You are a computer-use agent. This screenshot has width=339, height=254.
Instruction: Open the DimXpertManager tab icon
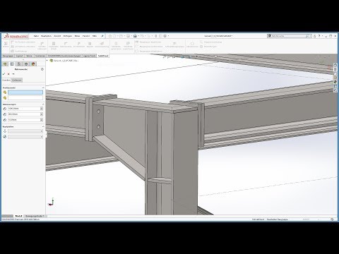[x=26, y=64]
